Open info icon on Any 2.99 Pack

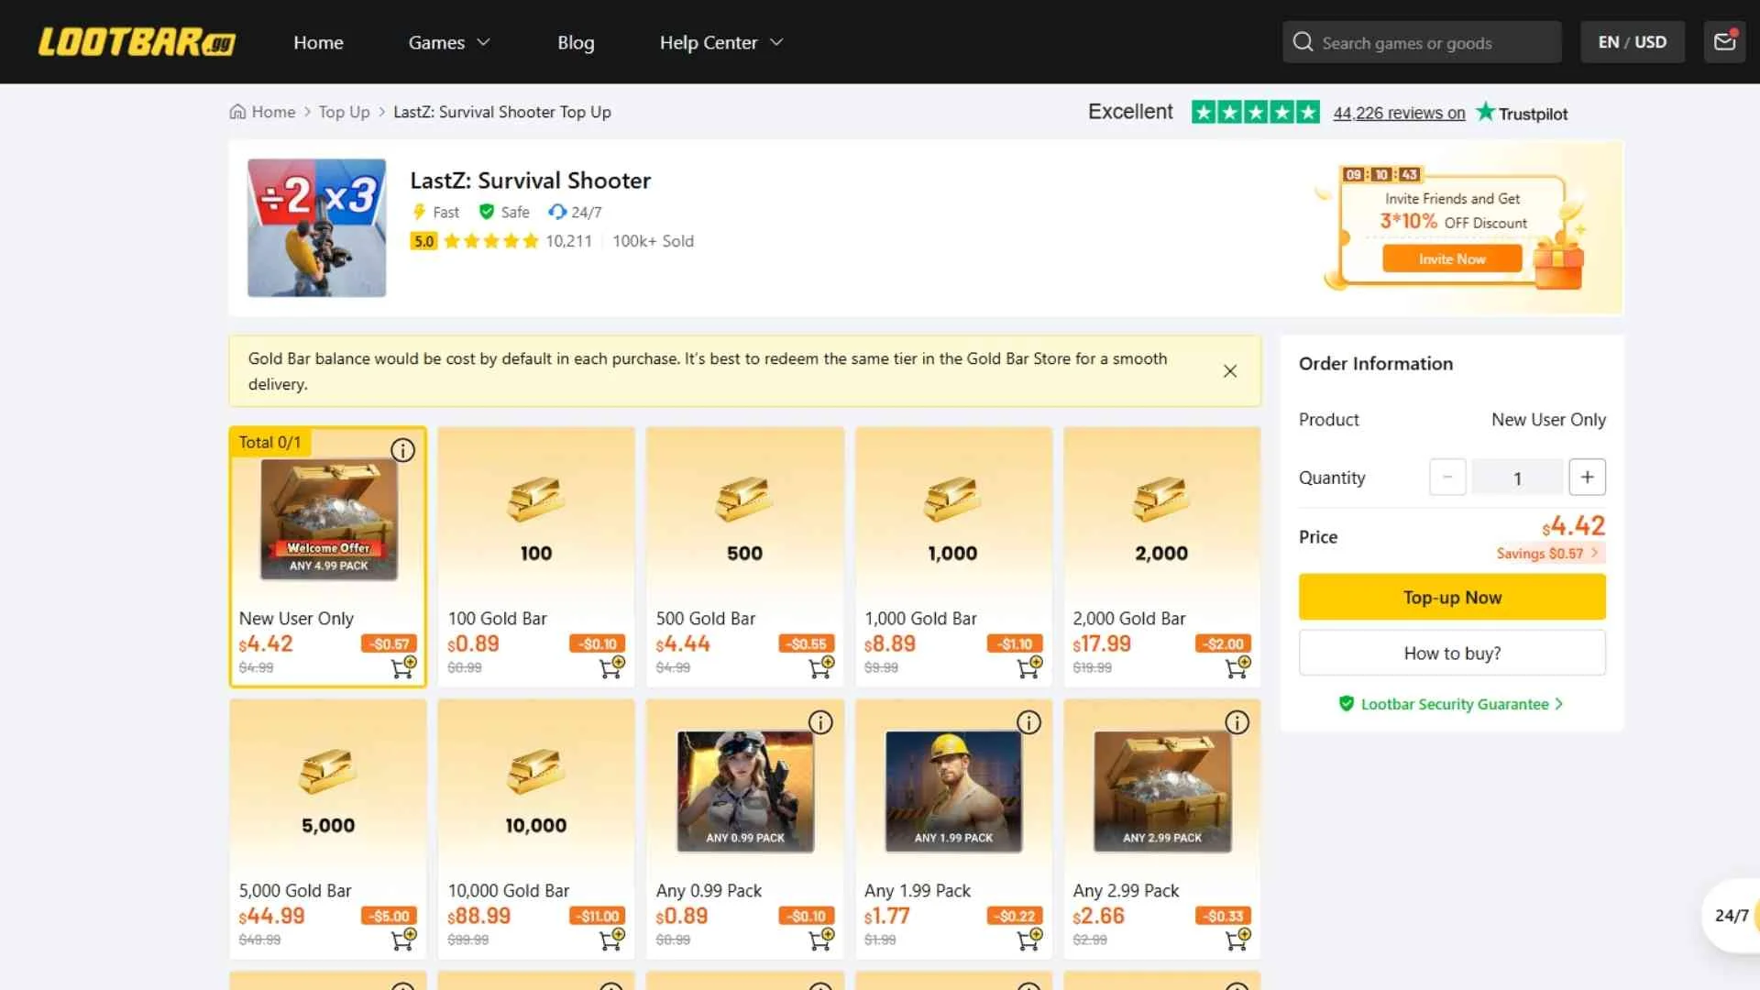1237,722
